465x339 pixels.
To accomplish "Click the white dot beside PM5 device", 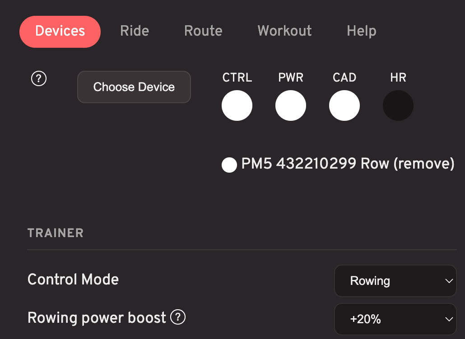I will tap(229, 165).
